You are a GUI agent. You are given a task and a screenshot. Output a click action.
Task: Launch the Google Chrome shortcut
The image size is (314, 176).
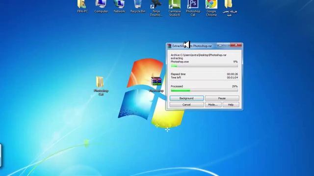[x=211, y=8]
